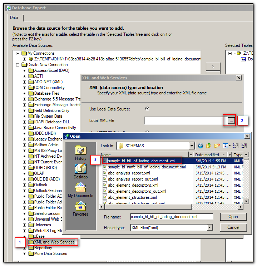Click the Date modified column header
257x266 pixels.
pyautogui.click(x=209, y=155)
